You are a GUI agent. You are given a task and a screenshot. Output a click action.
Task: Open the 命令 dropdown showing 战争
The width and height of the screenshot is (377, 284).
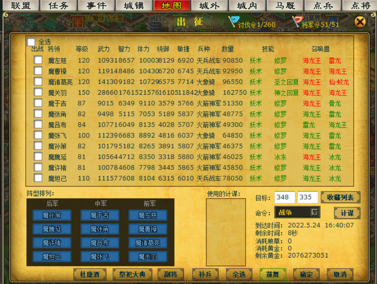pyautogui.click(x=297, y=212)
